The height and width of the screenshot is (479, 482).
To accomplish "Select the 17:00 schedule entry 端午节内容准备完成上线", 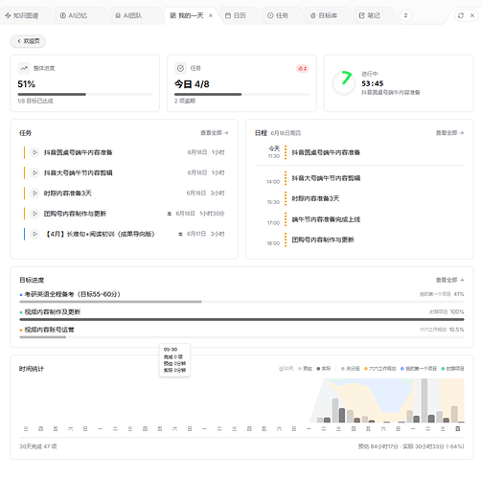I will [x=326, y=219].
